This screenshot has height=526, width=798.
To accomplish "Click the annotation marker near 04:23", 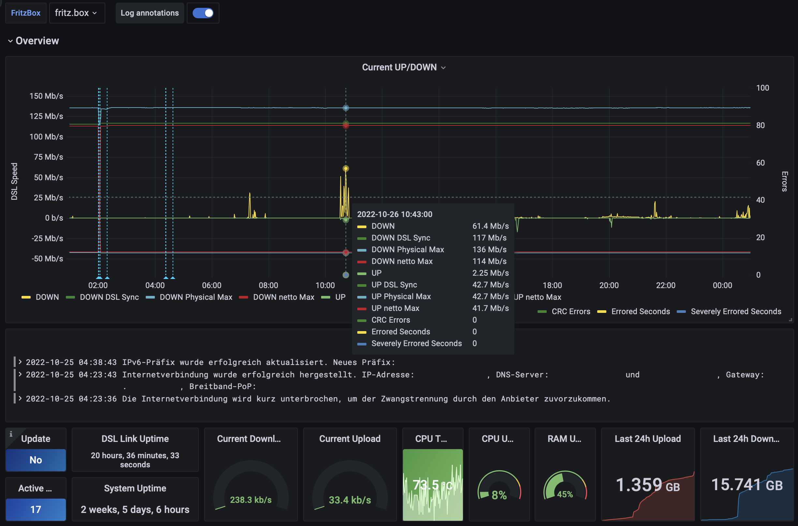I will (x=166, y=278).
